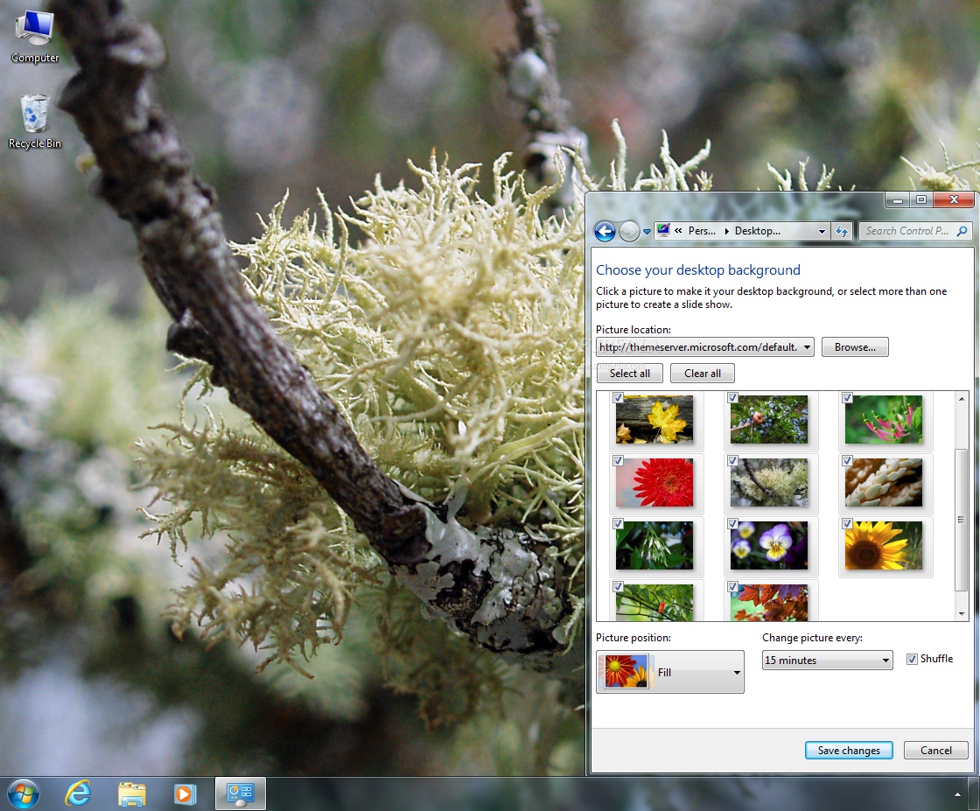
Task: Select the pink heliconia flower thumbnail
Action: pos(884,419)
